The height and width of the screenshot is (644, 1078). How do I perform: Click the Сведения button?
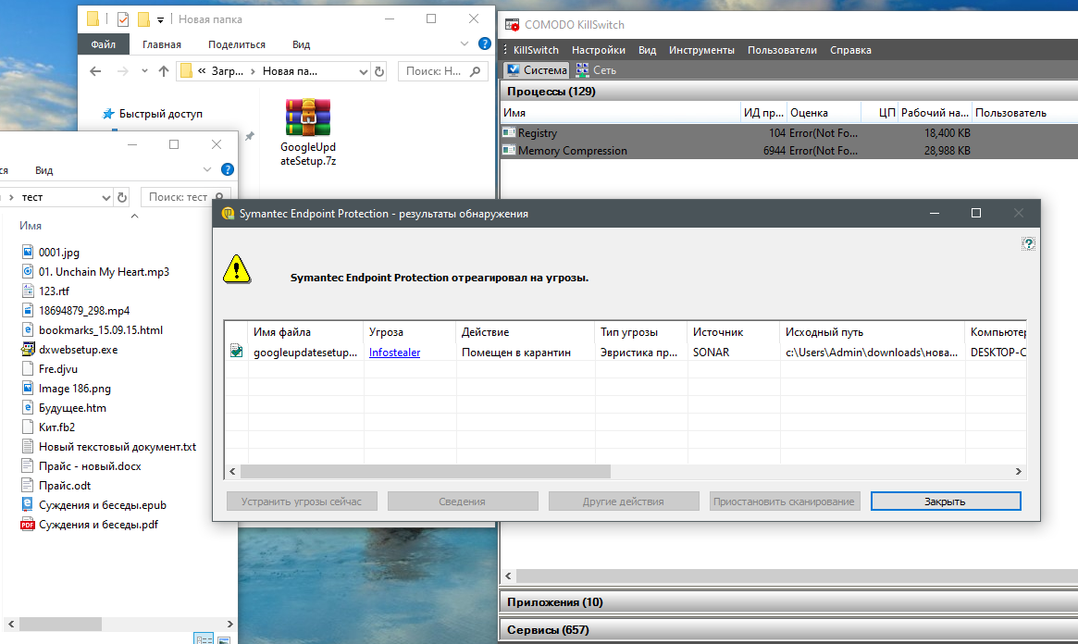coord(463,501)
